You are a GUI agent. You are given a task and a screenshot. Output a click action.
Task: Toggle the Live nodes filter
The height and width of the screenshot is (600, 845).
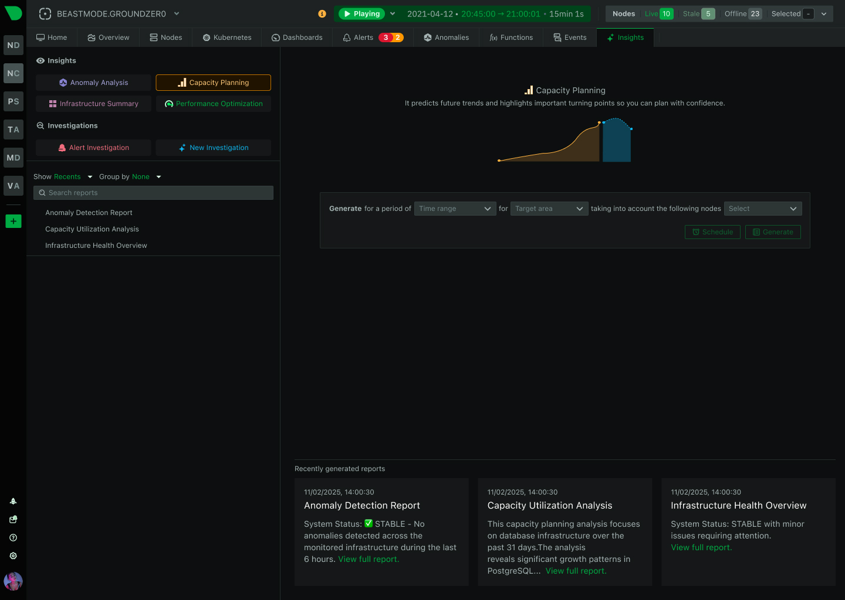click(658, 13)
